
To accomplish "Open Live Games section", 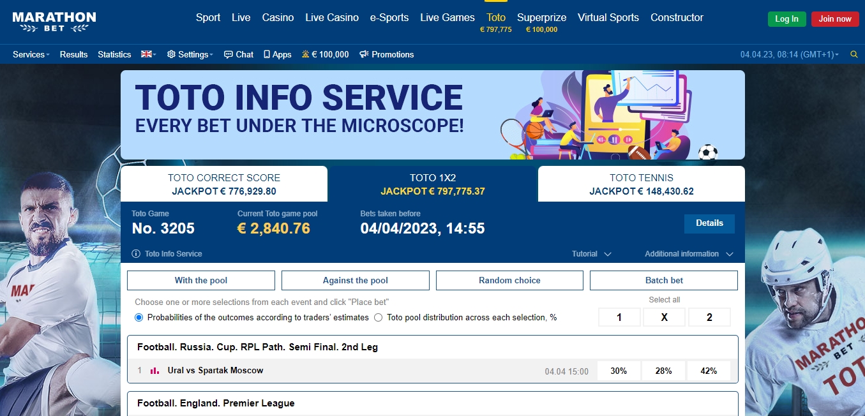I will [448, 18].
